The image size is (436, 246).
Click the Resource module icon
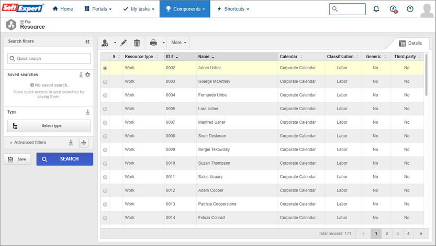11,25
